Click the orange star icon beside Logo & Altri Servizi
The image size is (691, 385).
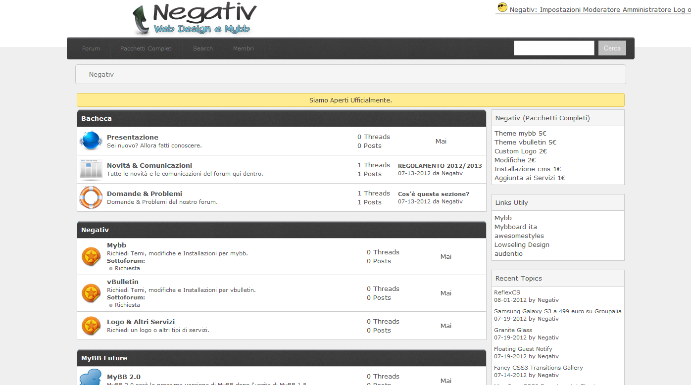[91, 326]
